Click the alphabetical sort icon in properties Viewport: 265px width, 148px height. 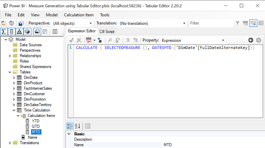pos(78,126)
